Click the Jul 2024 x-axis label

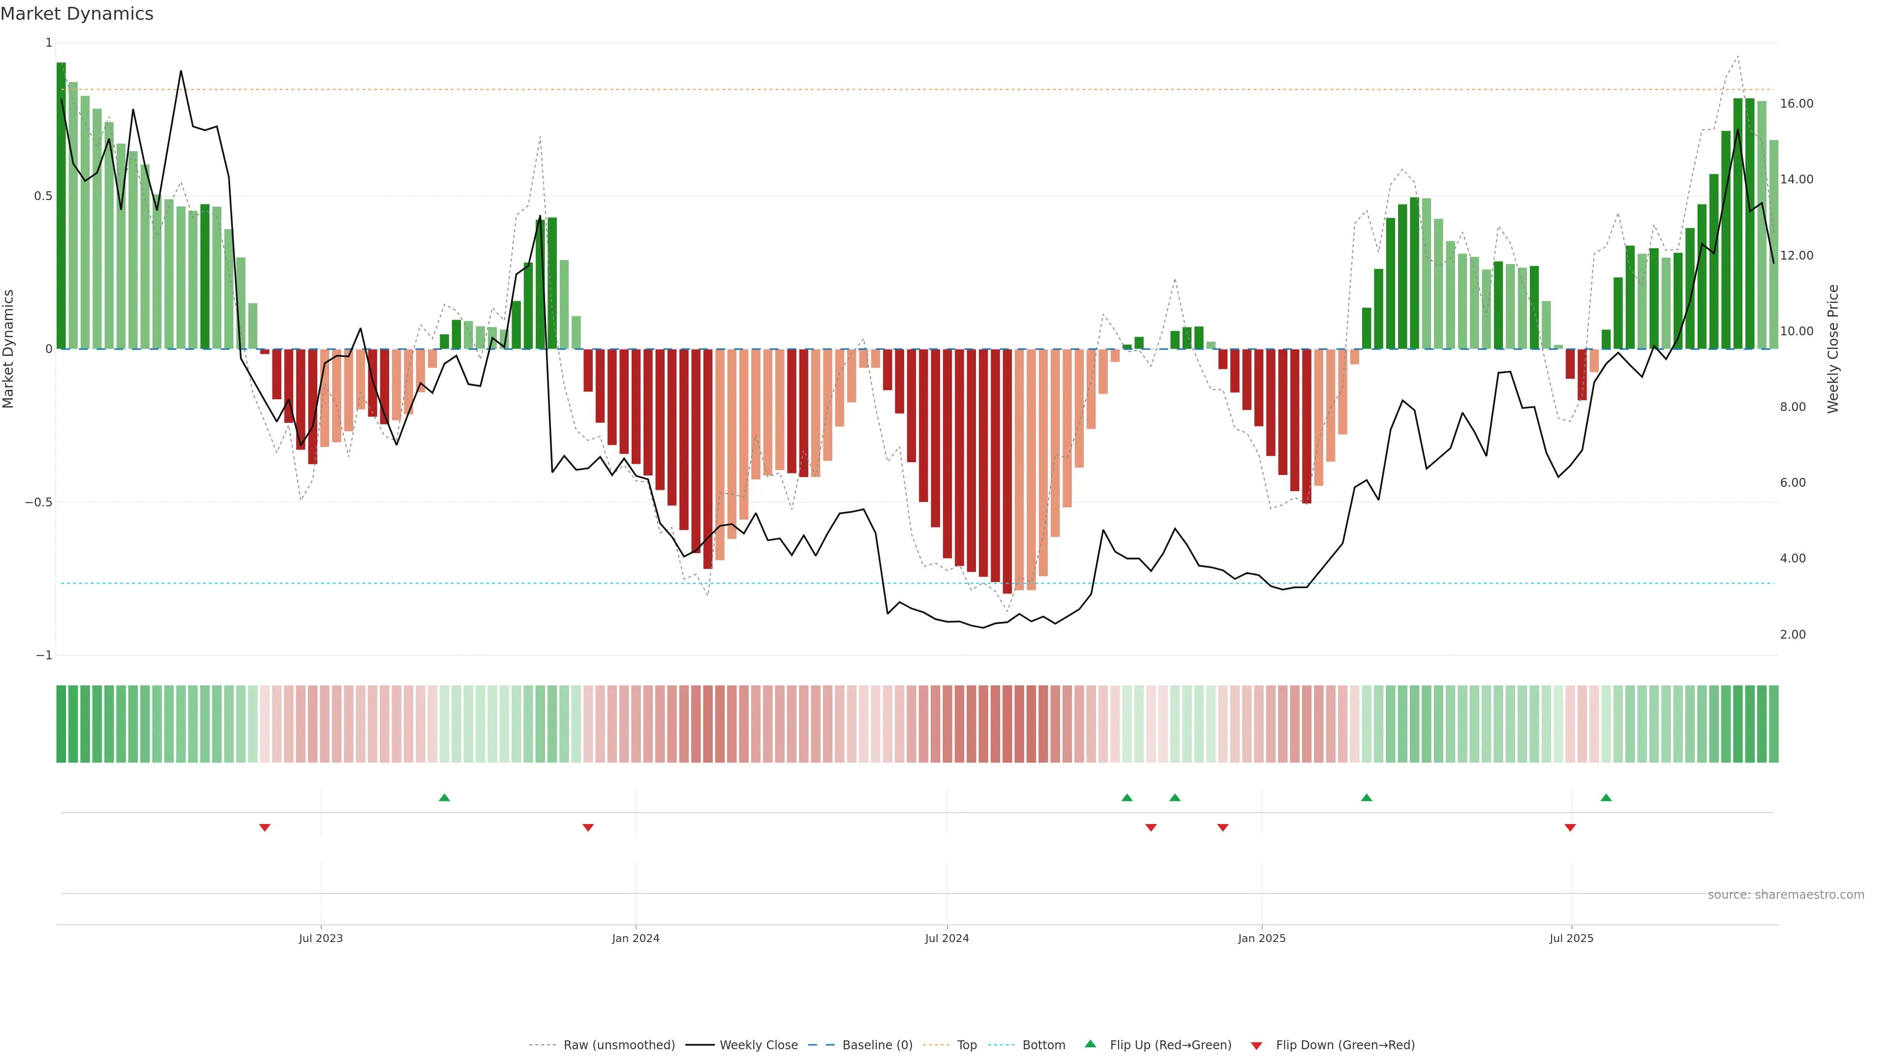click(x=946, y=938)
